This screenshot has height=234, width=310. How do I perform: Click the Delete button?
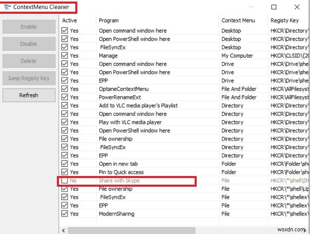tap(29, 61)
